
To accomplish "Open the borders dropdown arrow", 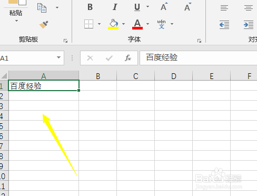I will (x=100, y=24).
